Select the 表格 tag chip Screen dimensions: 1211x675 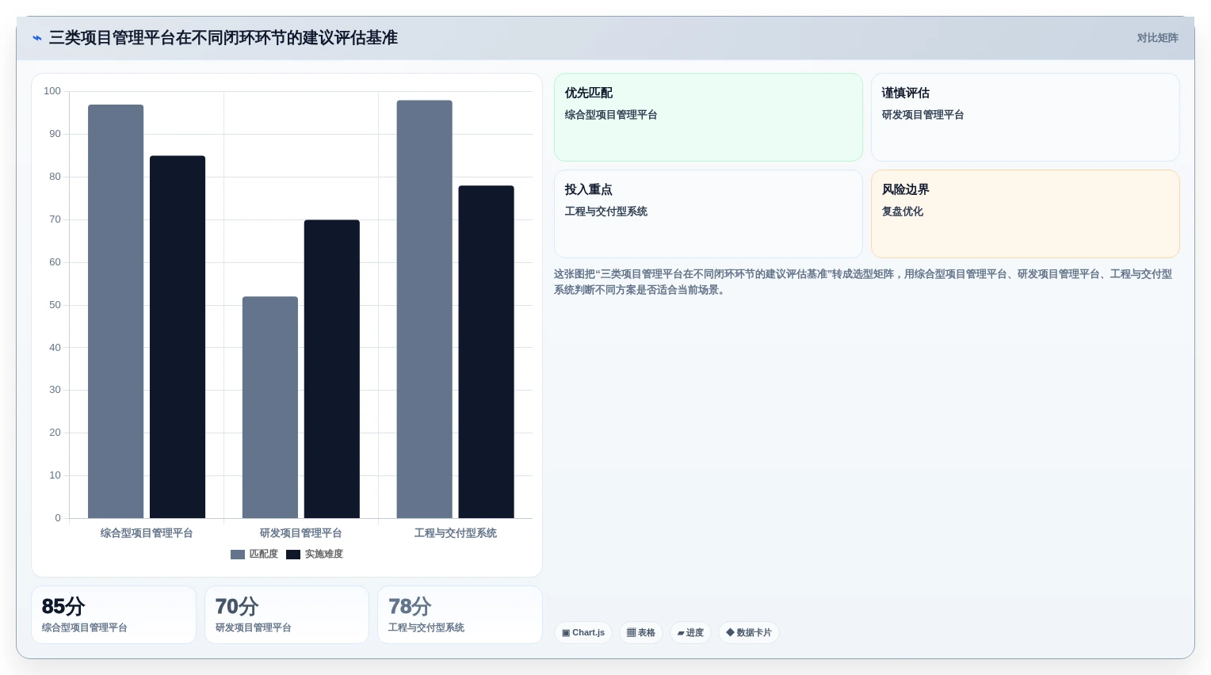641,632
